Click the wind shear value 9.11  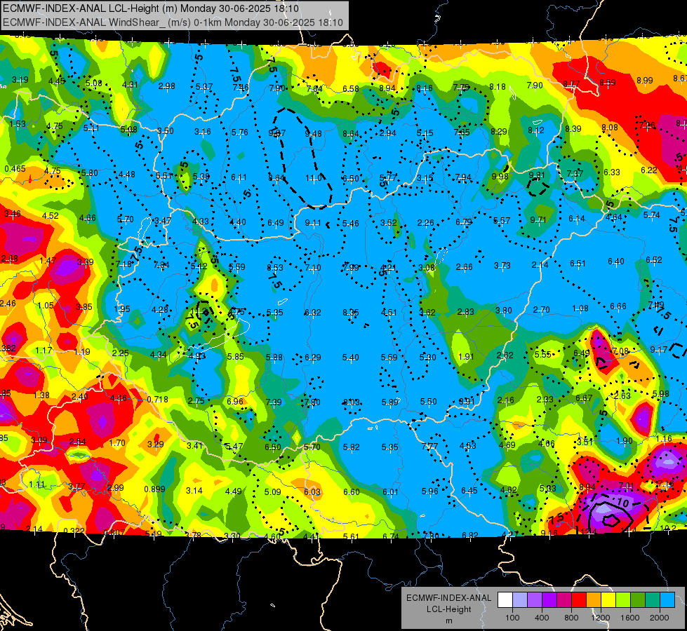[313, 223]
